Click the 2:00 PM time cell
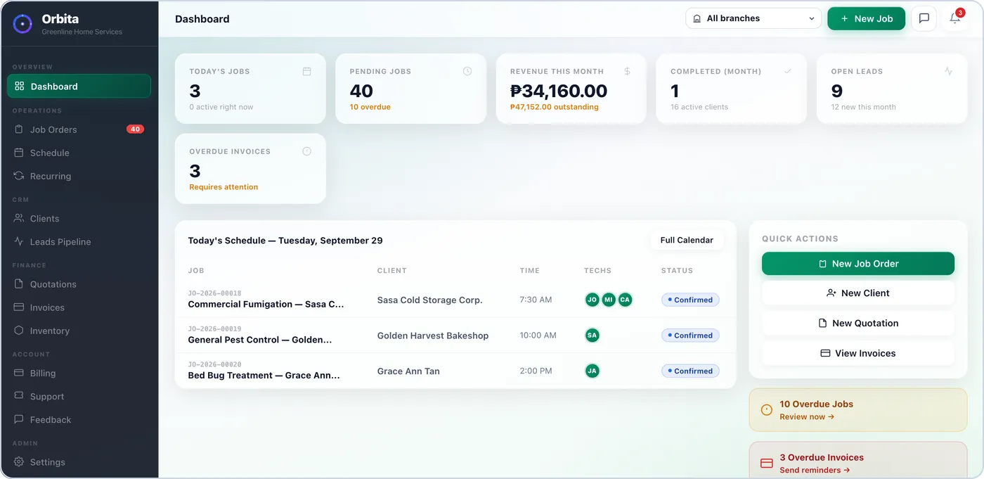984x479 pixels. pos(536,371)
